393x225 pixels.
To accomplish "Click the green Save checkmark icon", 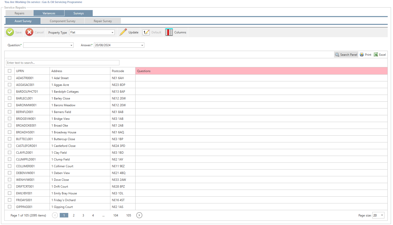I will [10, 32].
